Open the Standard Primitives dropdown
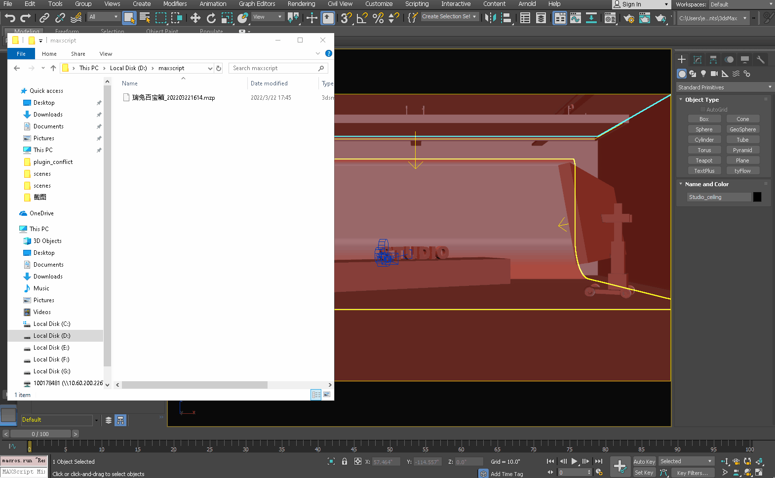 pos(724,87)
